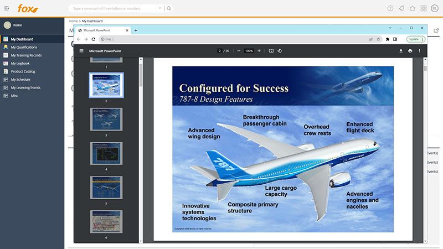Open the browser tab search chevron
This screenshot has width=443, height=249.
click(391, 28)
